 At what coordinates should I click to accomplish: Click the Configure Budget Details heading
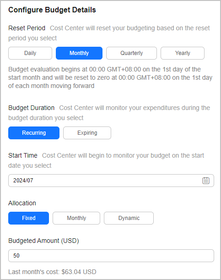pos(52,10)
